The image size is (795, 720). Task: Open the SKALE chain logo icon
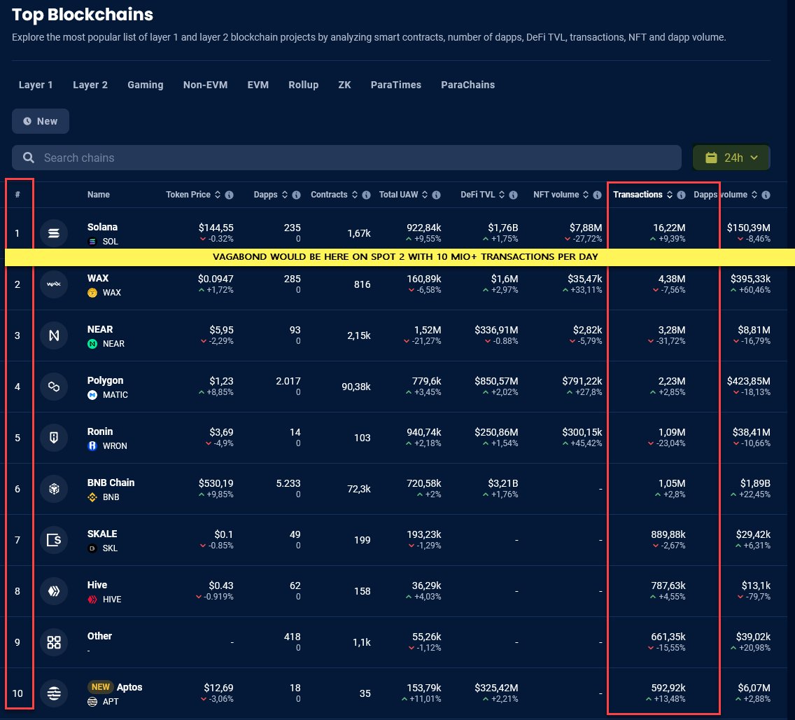54,540
